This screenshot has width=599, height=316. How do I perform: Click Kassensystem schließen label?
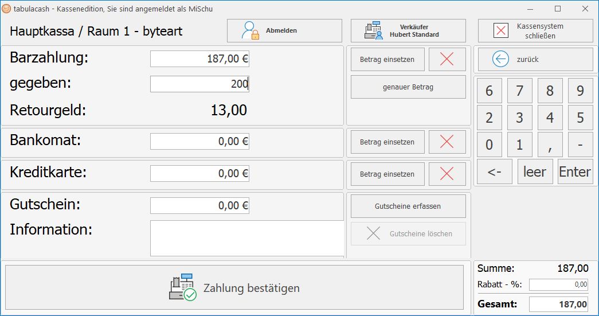click(540, 31)
